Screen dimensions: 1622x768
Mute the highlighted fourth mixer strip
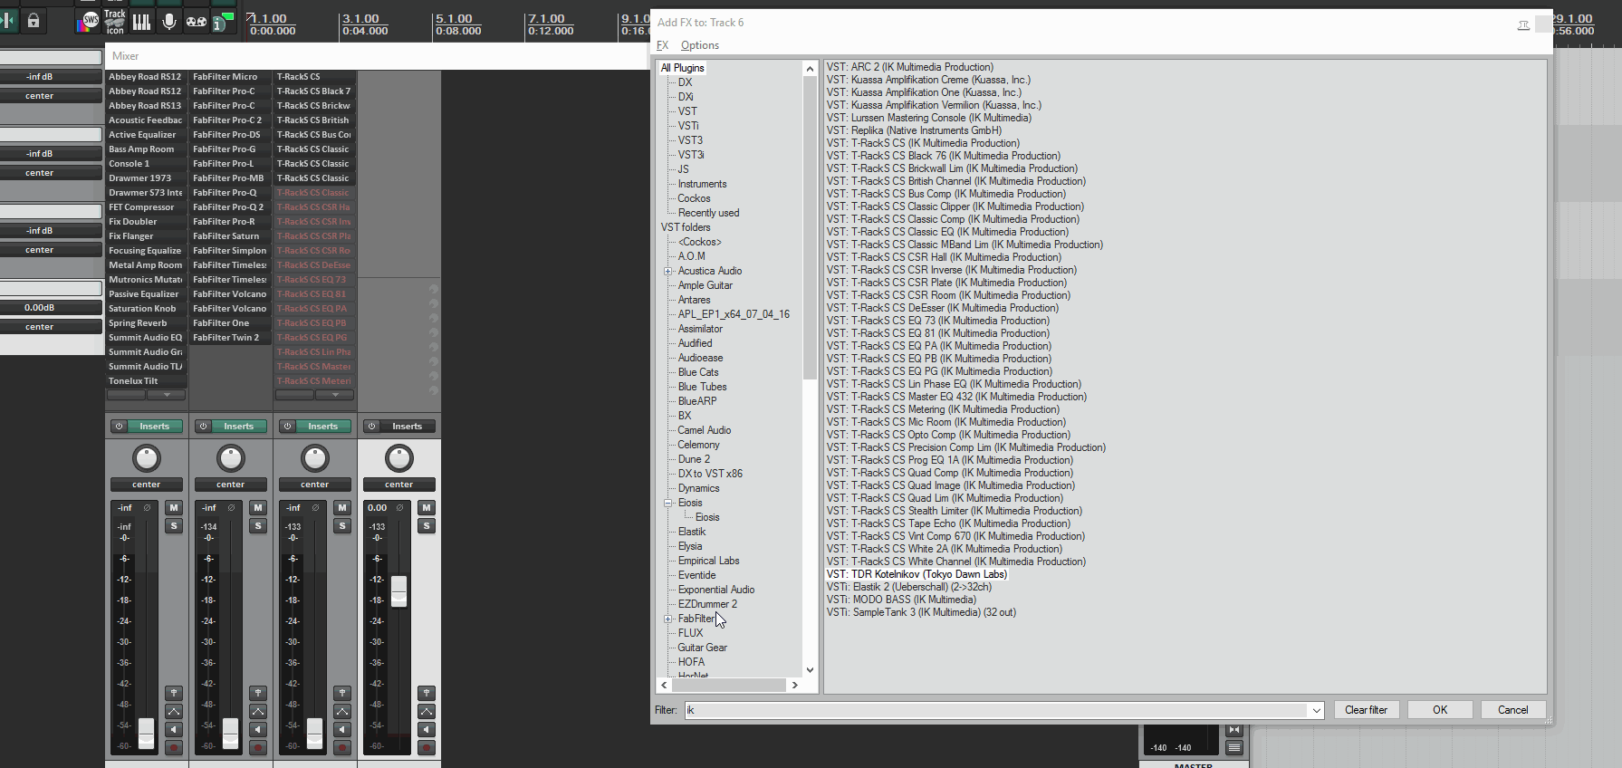click(427, 508)
